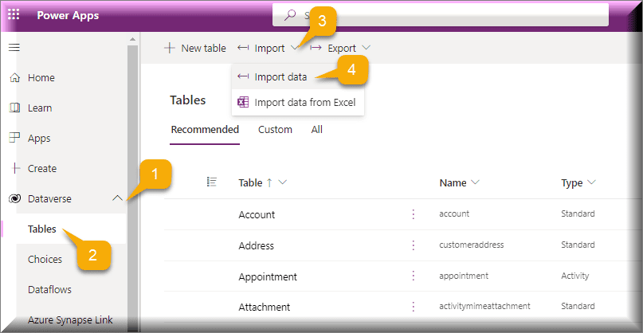Screen dimensions: 643x333
Task: Click the New table button
Action: [x=195, y=49]
